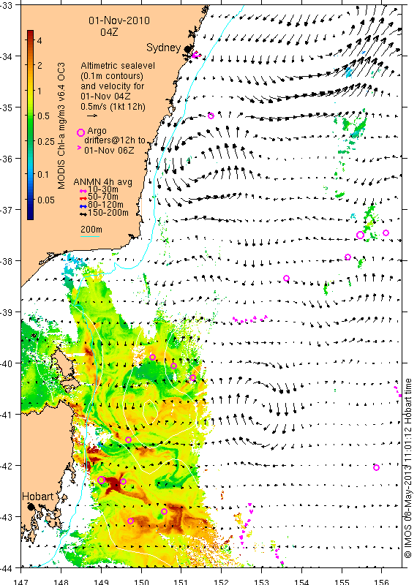Screen dimensions: 417x585
Task: Click the Argo circle symbol in the legend
Action: pos(80,133)
